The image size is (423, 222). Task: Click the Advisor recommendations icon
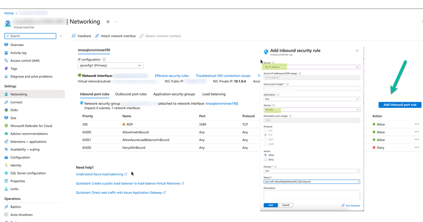(6, 134)
